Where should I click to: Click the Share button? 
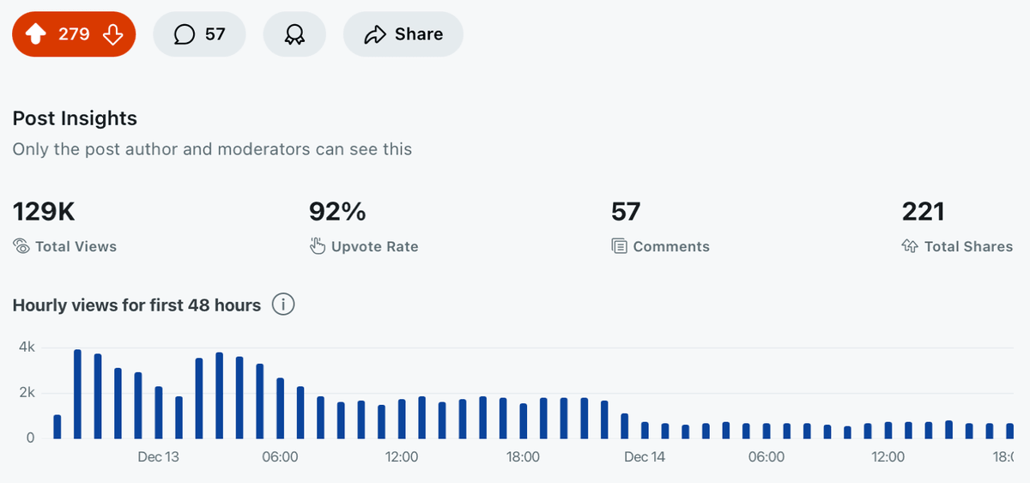coord(403,34)
